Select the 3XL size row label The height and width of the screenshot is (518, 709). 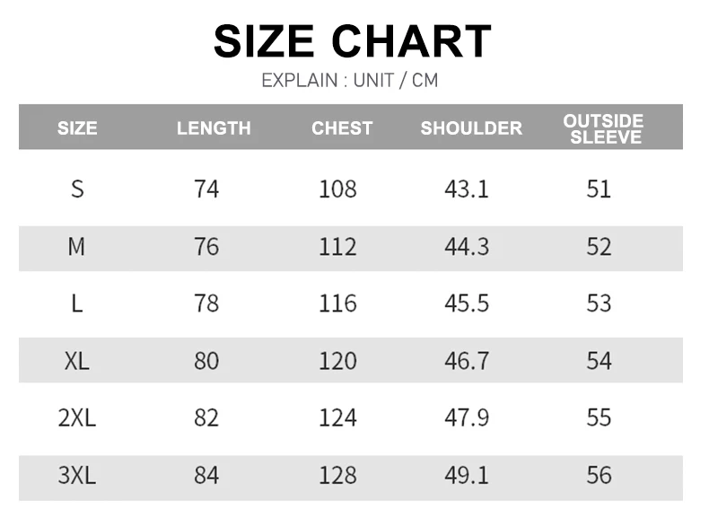(x=77, y=475)
